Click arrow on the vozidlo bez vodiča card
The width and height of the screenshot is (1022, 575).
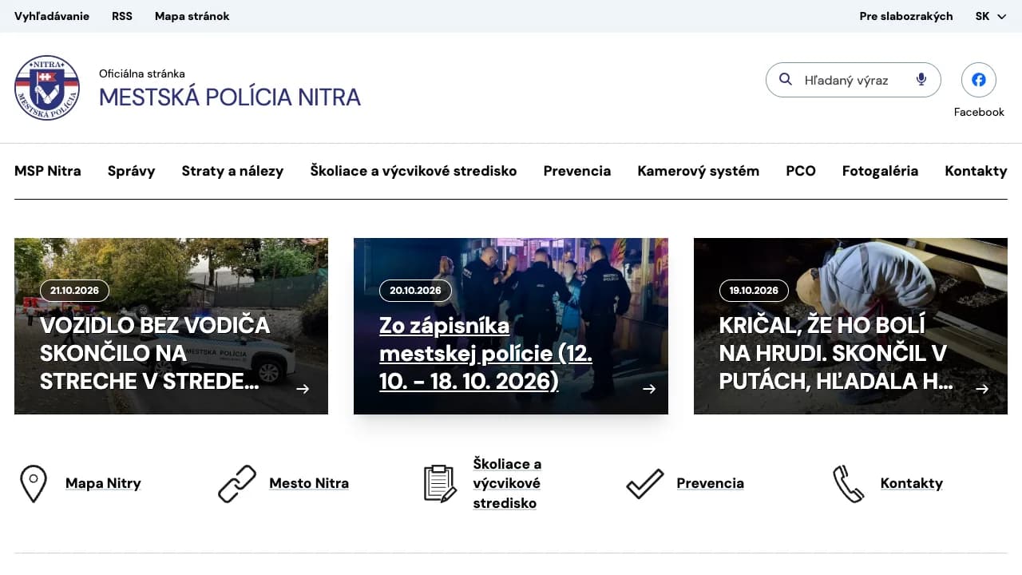click(303, 389)
